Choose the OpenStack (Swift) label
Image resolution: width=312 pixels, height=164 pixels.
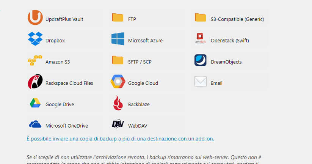coord(230,41)
